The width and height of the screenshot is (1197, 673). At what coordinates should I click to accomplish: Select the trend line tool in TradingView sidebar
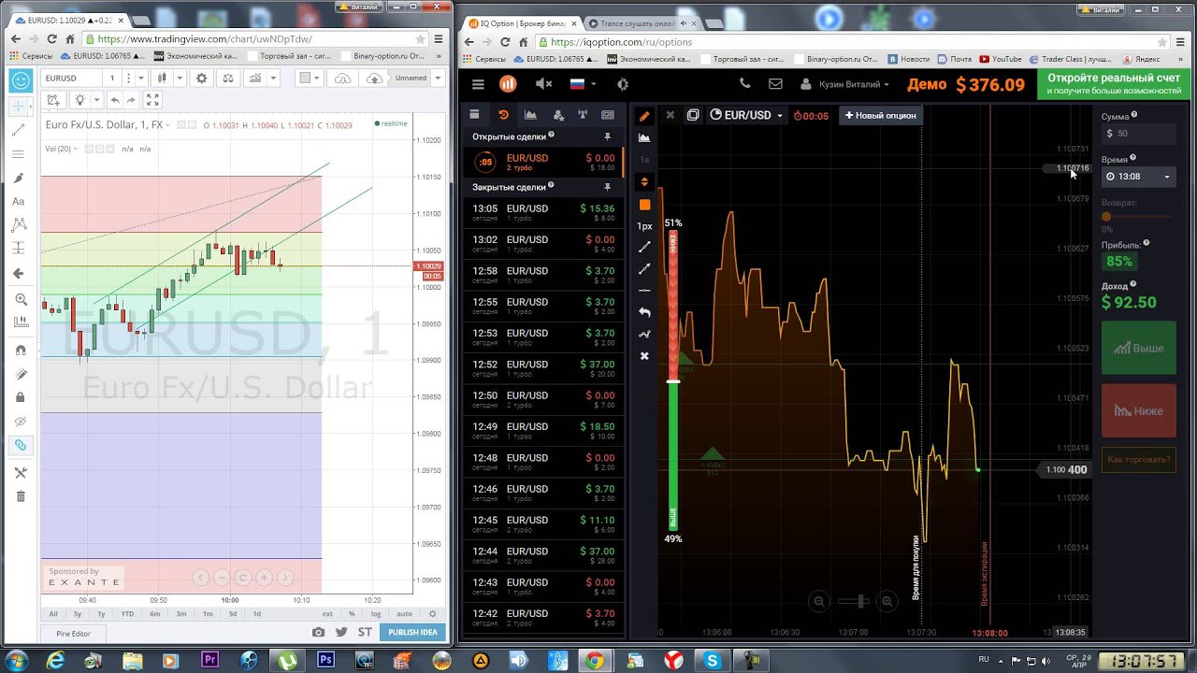20,131
